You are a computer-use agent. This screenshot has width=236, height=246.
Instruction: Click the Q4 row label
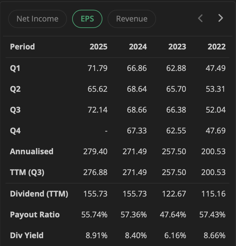click(15, 130)
